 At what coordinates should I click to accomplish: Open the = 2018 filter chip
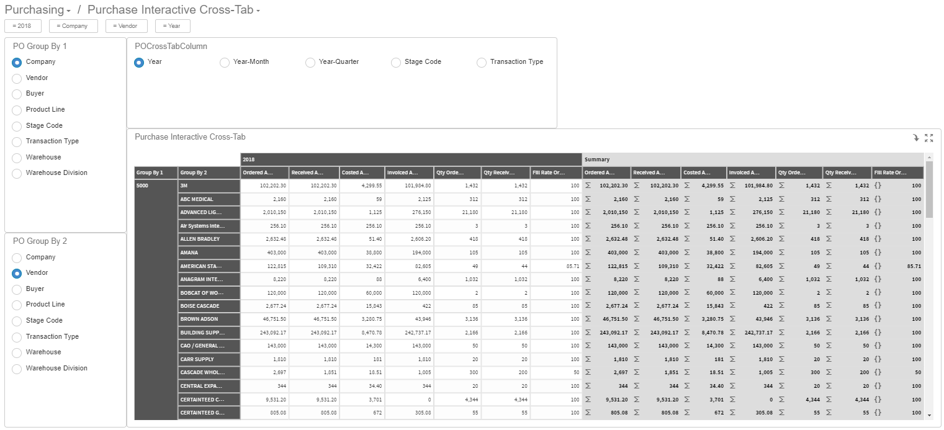(22, 25)
